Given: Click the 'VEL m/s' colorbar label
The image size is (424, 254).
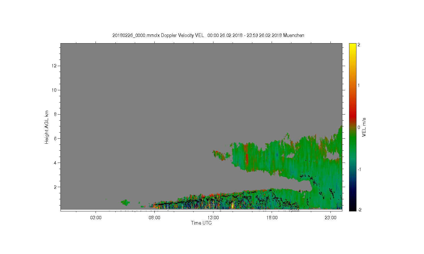Looking at the screenshot, I should click(364, 127).
